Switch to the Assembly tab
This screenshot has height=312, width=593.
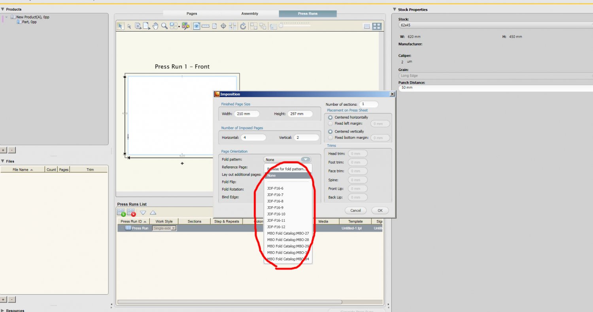point(249,14)
